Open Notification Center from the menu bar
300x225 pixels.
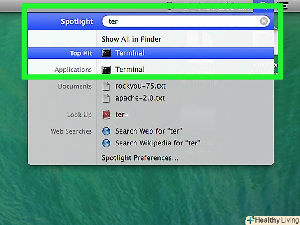[283, 6]
